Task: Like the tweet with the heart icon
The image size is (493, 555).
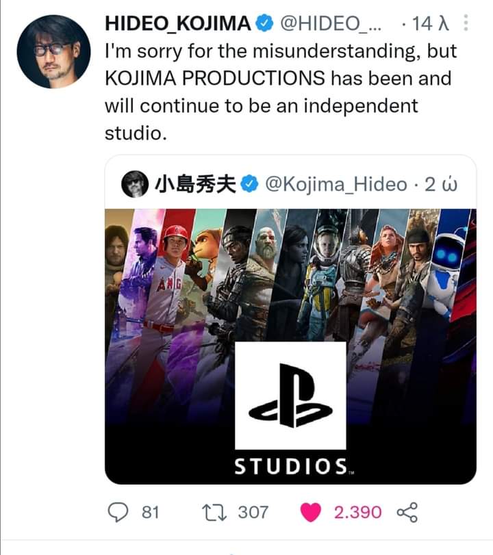Action: 312,512
